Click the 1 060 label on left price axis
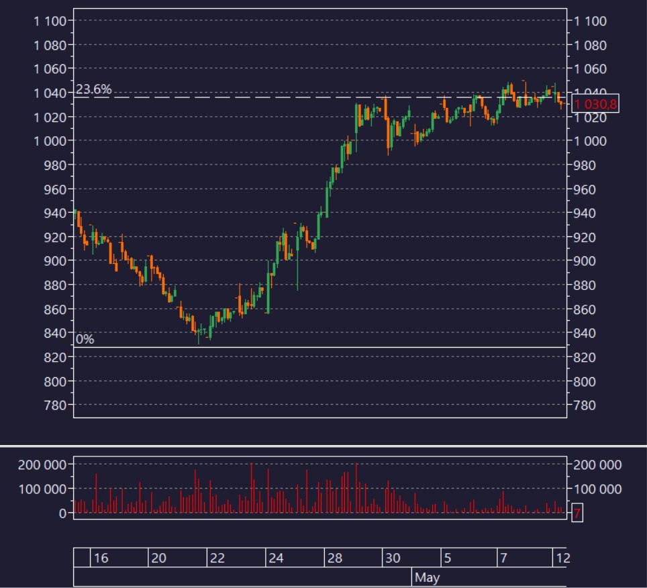 pyautogui.click(x=50, y=69)
